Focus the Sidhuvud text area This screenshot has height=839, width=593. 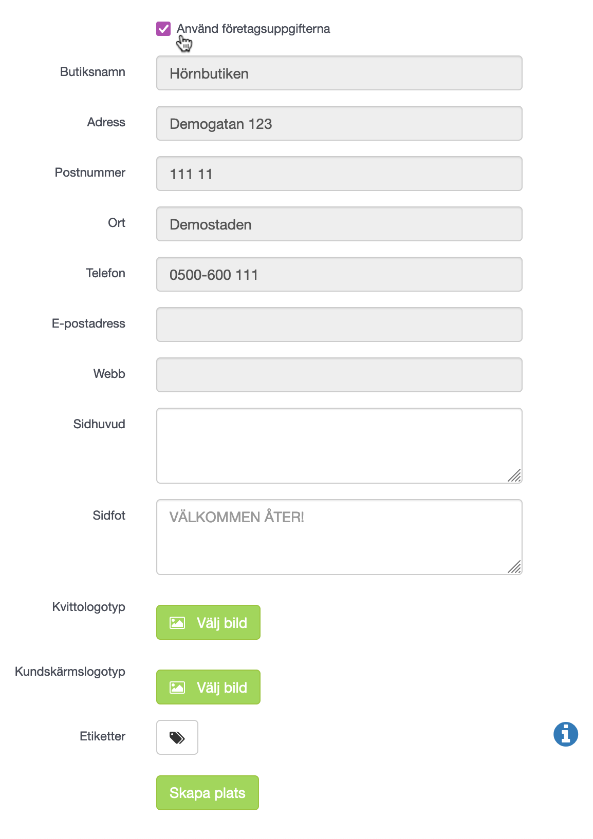coord(339,446)
